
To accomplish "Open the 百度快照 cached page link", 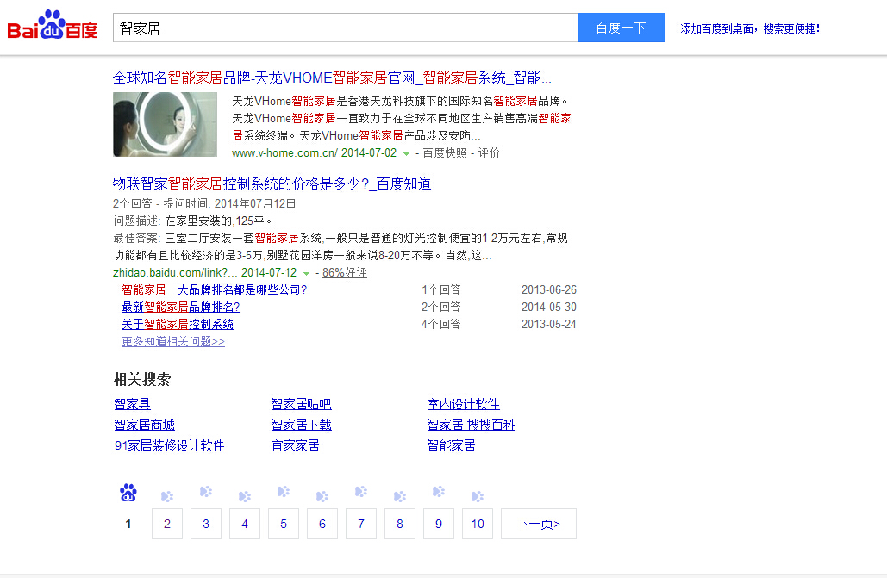I will [x=445, y=152].
